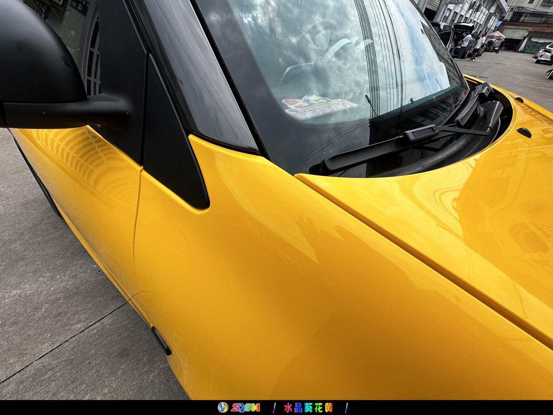Screen dimensions: 553x415
Task: Click the rainbow text 水晶葵花黄
Action: pos(308,407)
